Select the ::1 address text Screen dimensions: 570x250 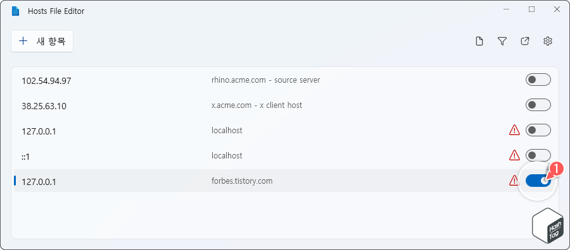tap(25, 157)
